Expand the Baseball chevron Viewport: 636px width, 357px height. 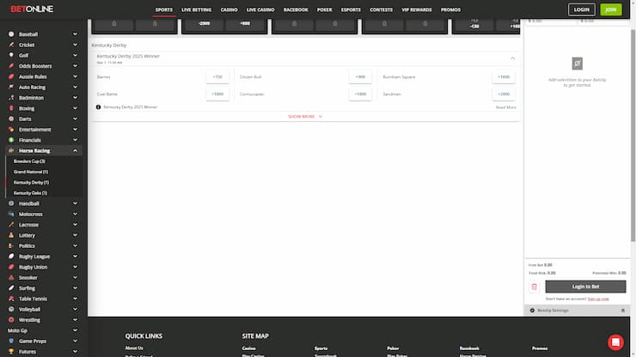75,34
